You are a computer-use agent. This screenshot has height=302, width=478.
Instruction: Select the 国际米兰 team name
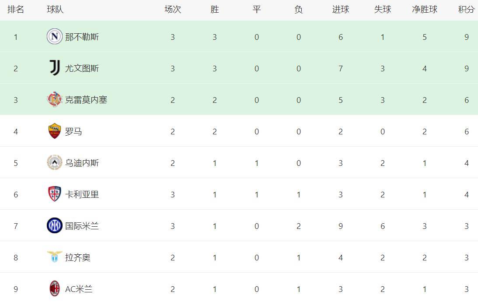tap(82, 226)
